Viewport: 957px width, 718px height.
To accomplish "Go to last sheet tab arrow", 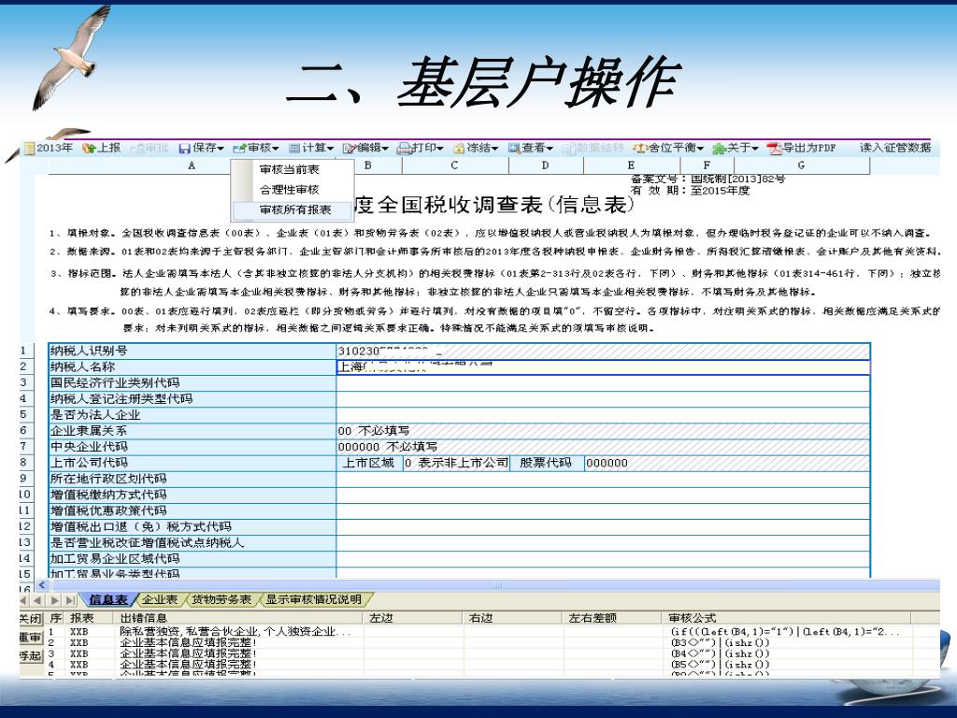I will (x=71, y=600).
